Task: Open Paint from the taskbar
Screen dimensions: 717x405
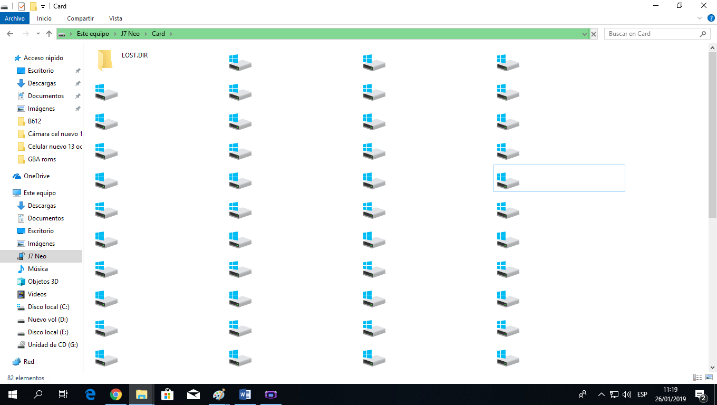Action: pyautogui.click(x=219, y=394)
